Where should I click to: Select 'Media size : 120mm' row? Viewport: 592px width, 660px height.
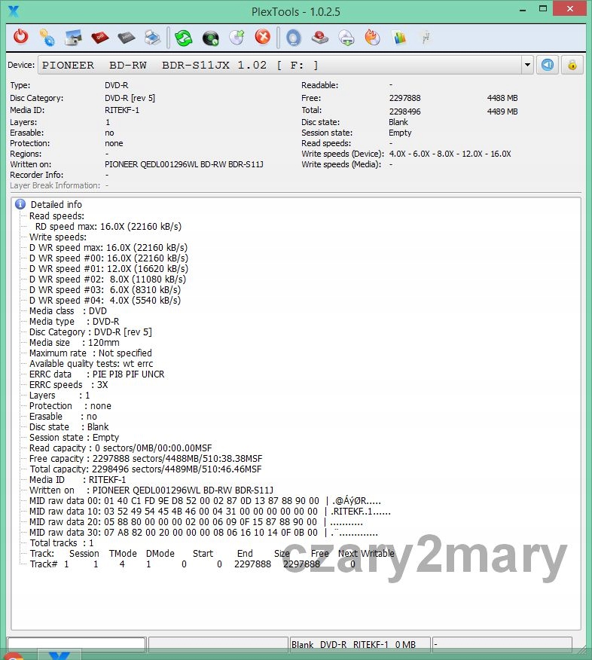pyautogui.click(x=74, y=342)
